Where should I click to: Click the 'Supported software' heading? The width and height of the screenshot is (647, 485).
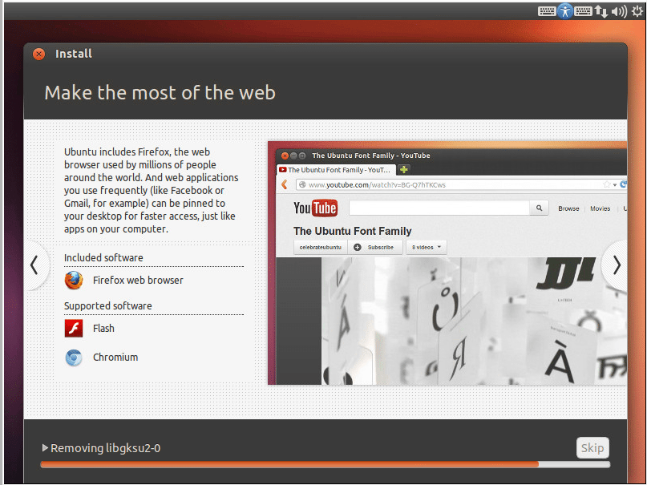click(108, 306)
